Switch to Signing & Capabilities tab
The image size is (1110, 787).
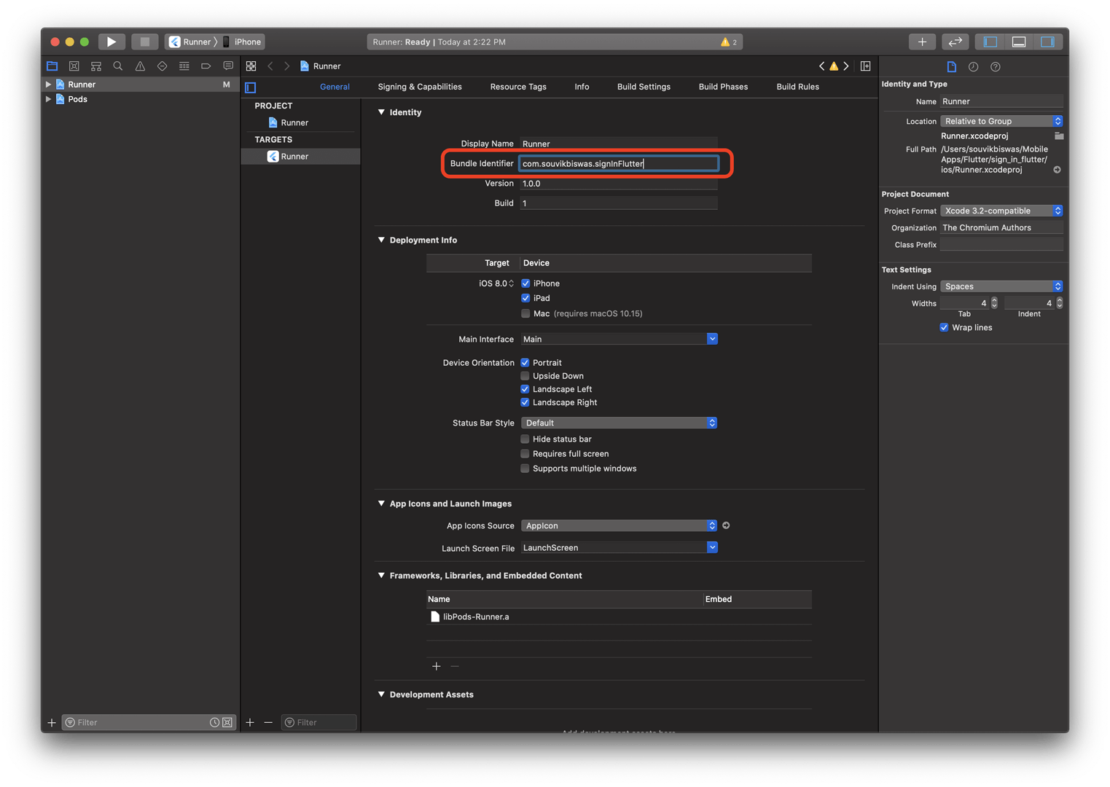click(x=420, y=87)
